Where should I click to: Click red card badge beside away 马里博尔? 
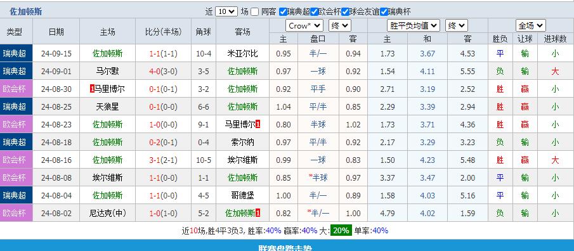258,124
